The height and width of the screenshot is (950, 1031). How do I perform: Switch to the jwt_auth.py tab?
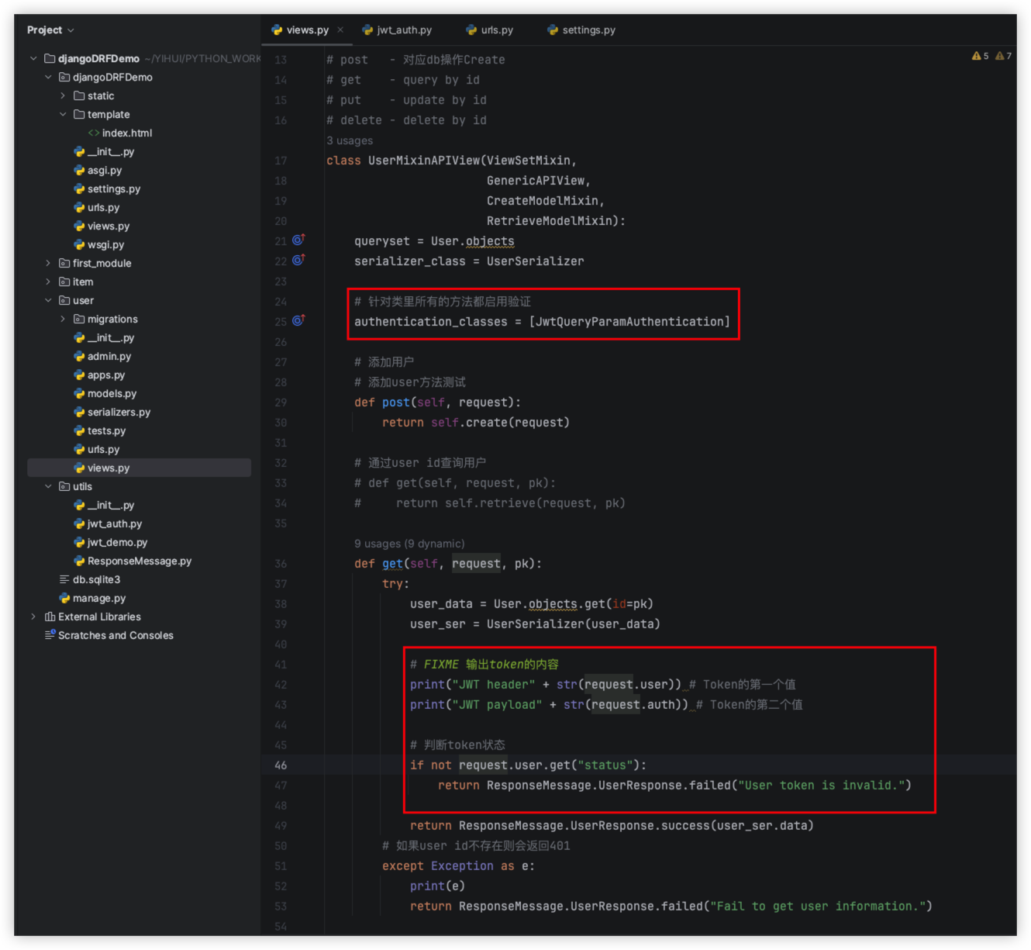point(403,30)
